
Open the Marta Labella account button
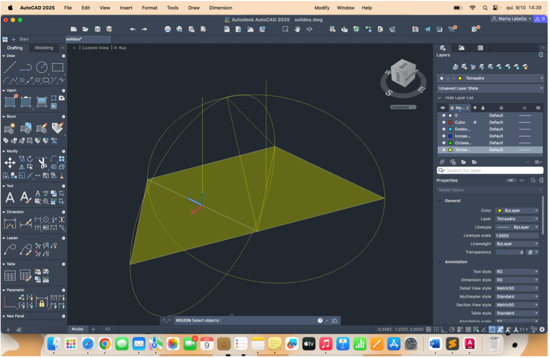click(x=511, y=19)
